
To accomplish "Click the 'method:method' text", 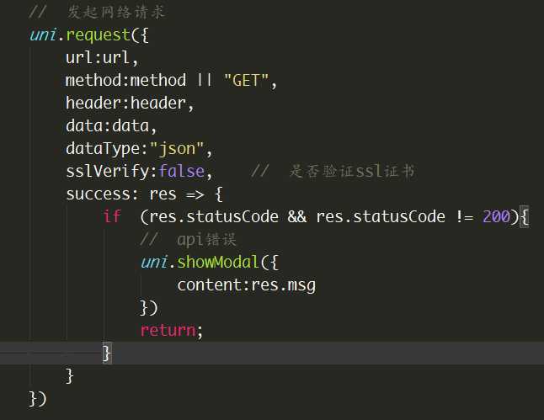I will (x=125, y=81).
